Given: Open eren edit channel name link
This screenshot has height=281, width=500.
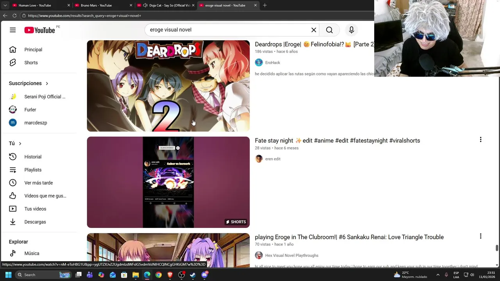Looking at the screenshot, I should [x=273, y=159].
